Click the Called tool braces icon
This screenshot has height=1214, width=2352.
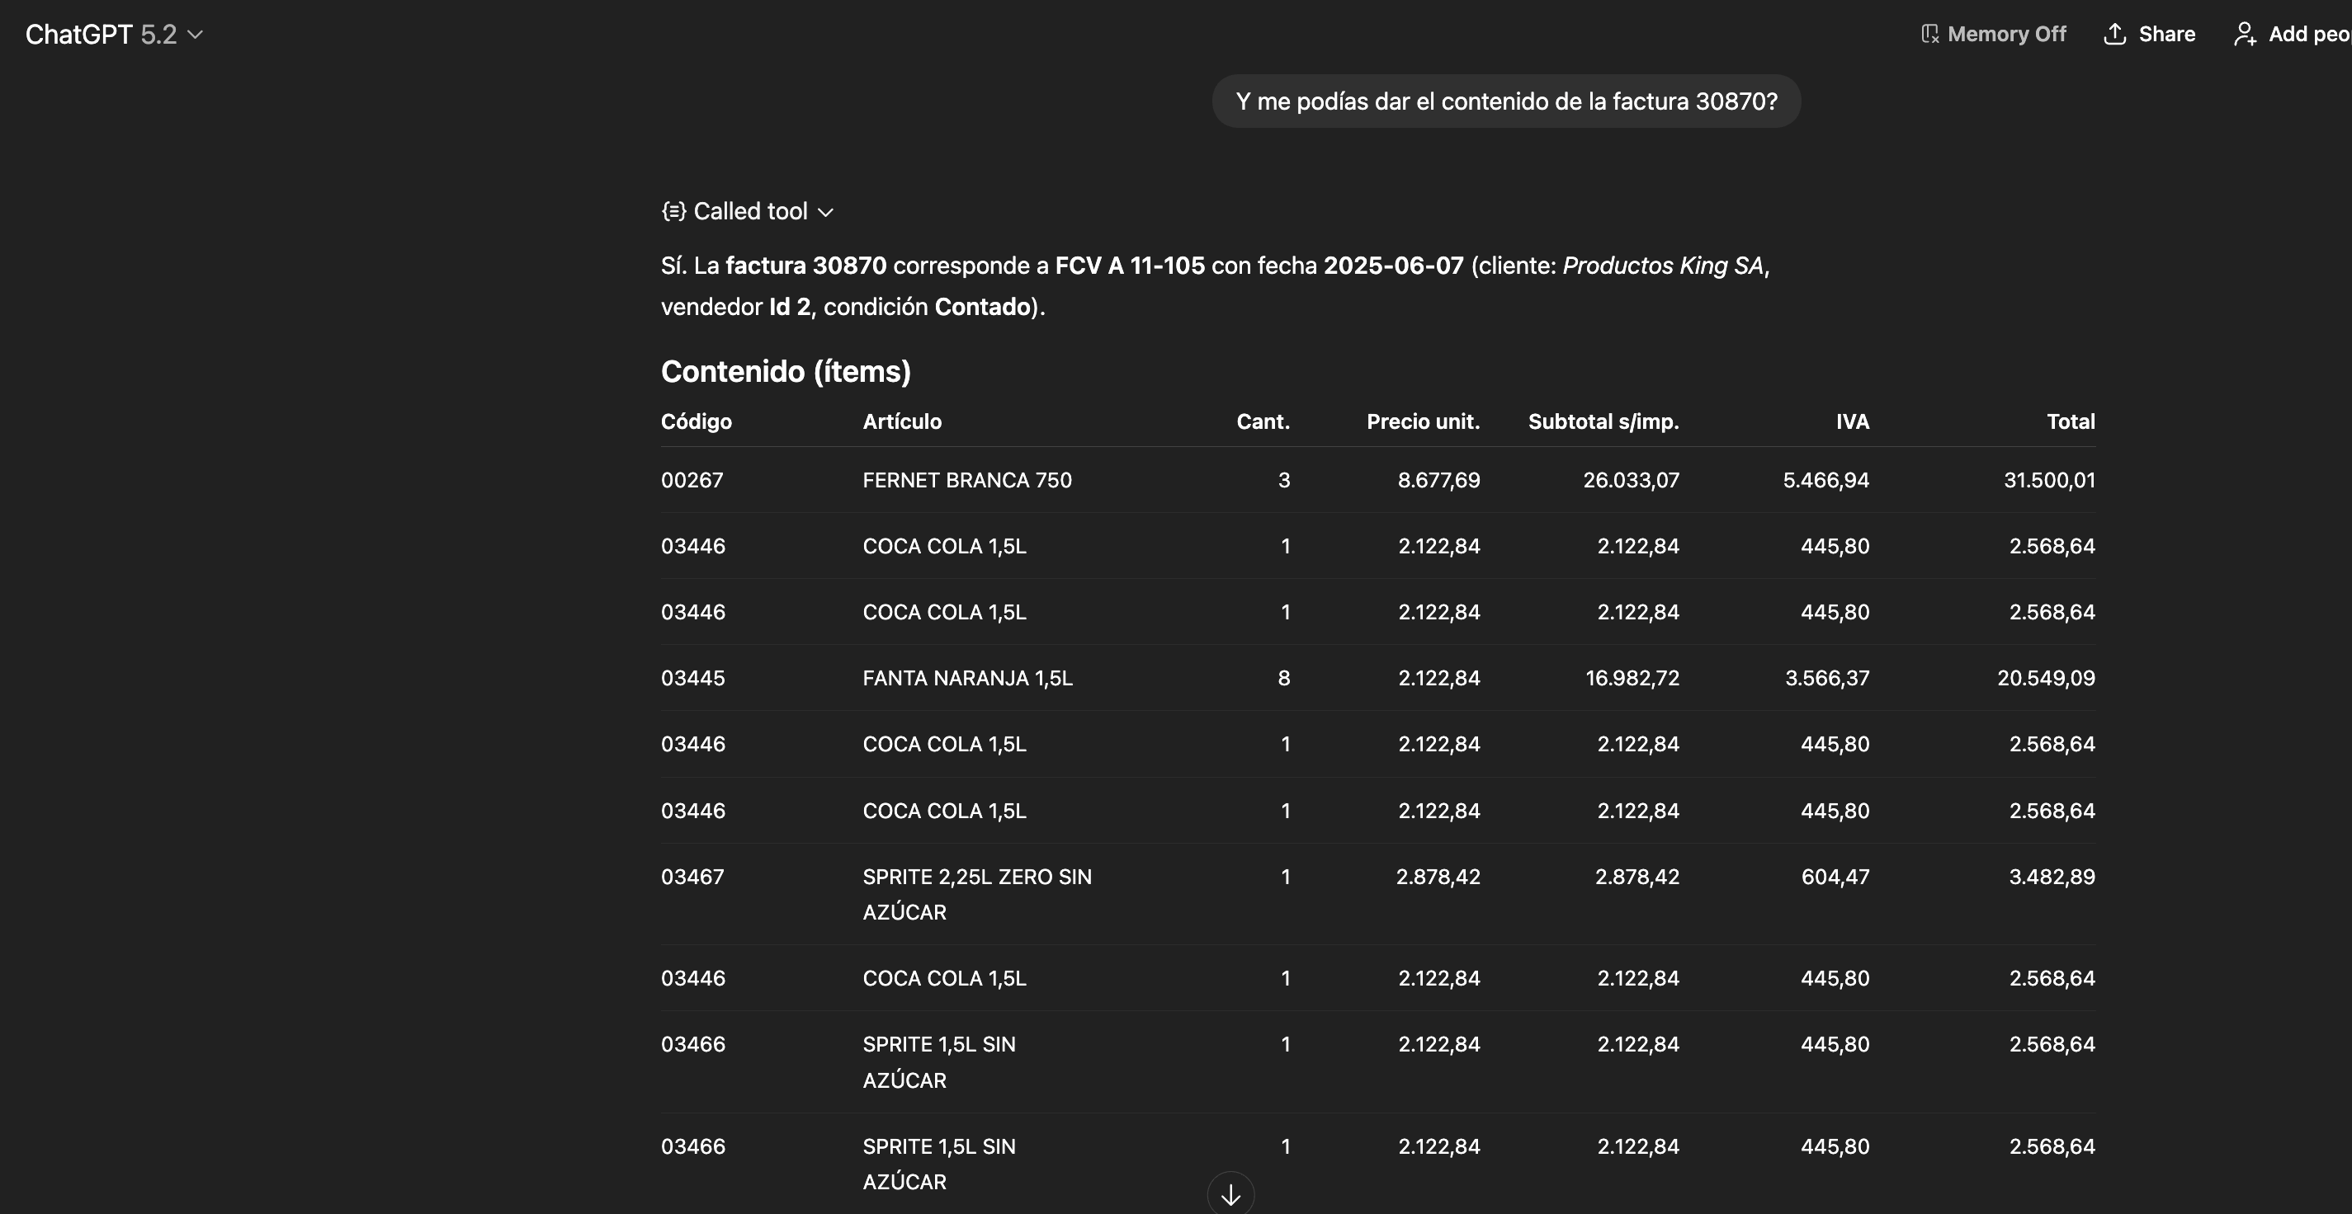pos(673,212)
